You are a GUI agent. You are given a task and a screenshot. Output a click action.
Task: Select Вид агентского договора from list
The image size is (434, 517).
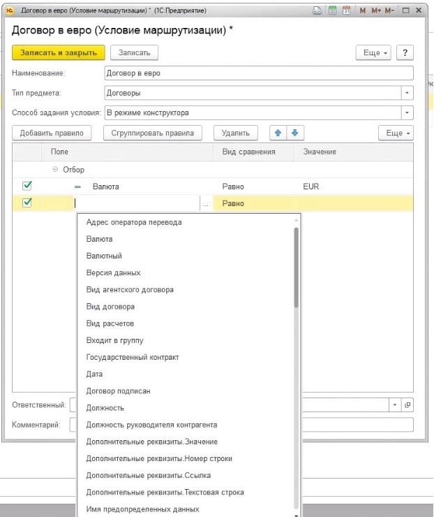click(x=130, y=289)
